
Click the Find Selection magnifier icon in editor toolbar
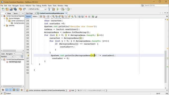(x=53, y=16)
